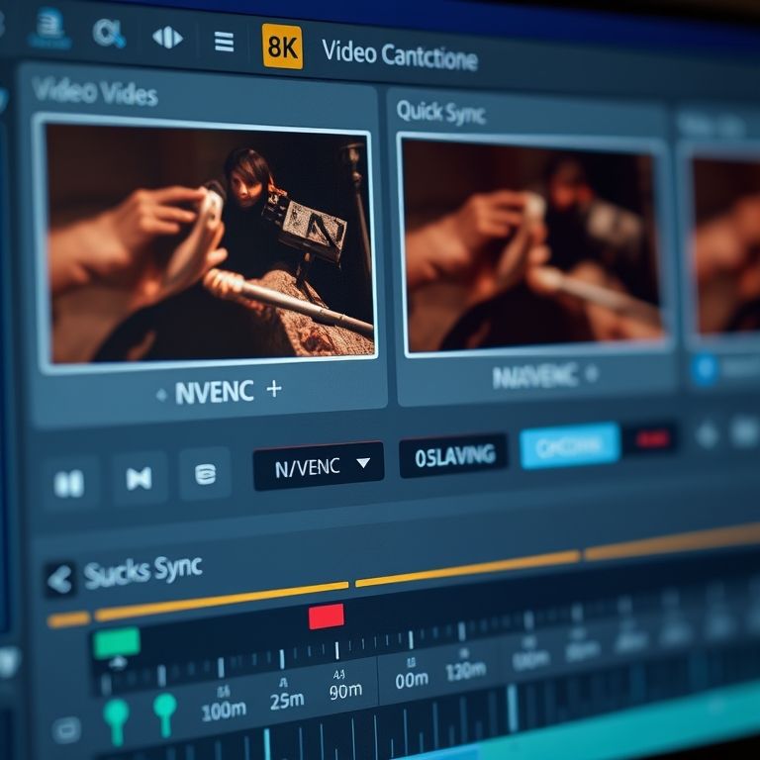The width and height of the screenshot is (760, 760).
Task: Click the stacked-layers icon at top left
Action: 49,29
